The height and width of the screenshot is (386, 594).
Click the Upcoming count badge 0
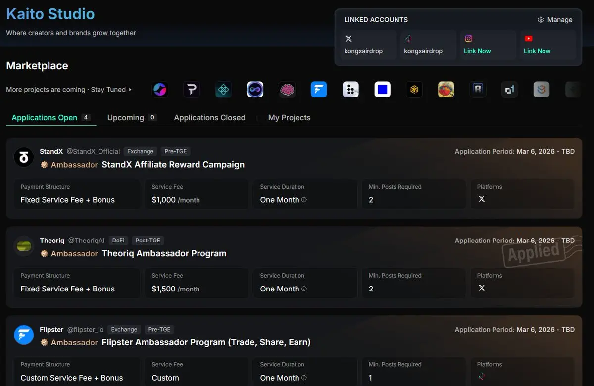(152, 117)
